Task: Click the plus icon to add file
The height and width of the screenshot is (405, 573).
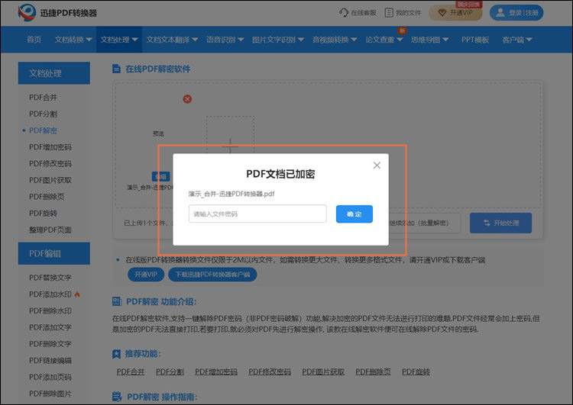Action: click(x=230, y=146)
